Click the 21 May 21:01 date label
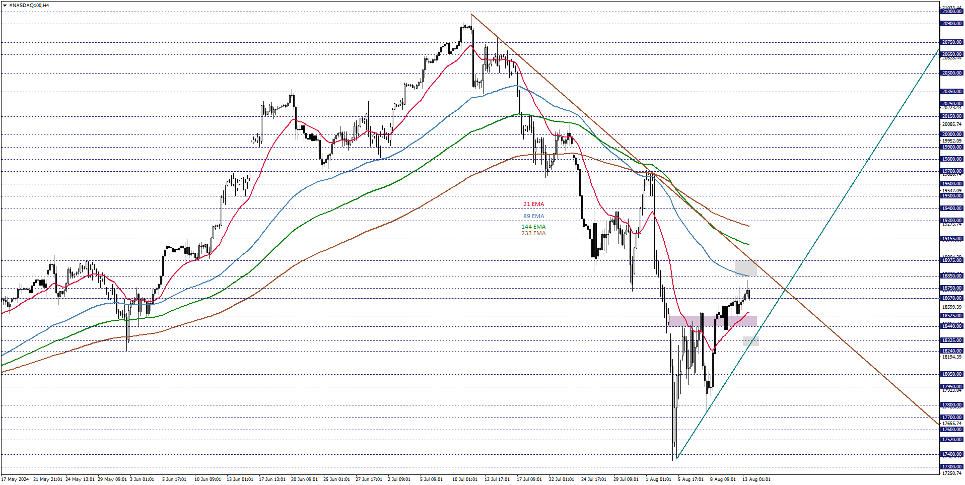 (x=48, y=479)
